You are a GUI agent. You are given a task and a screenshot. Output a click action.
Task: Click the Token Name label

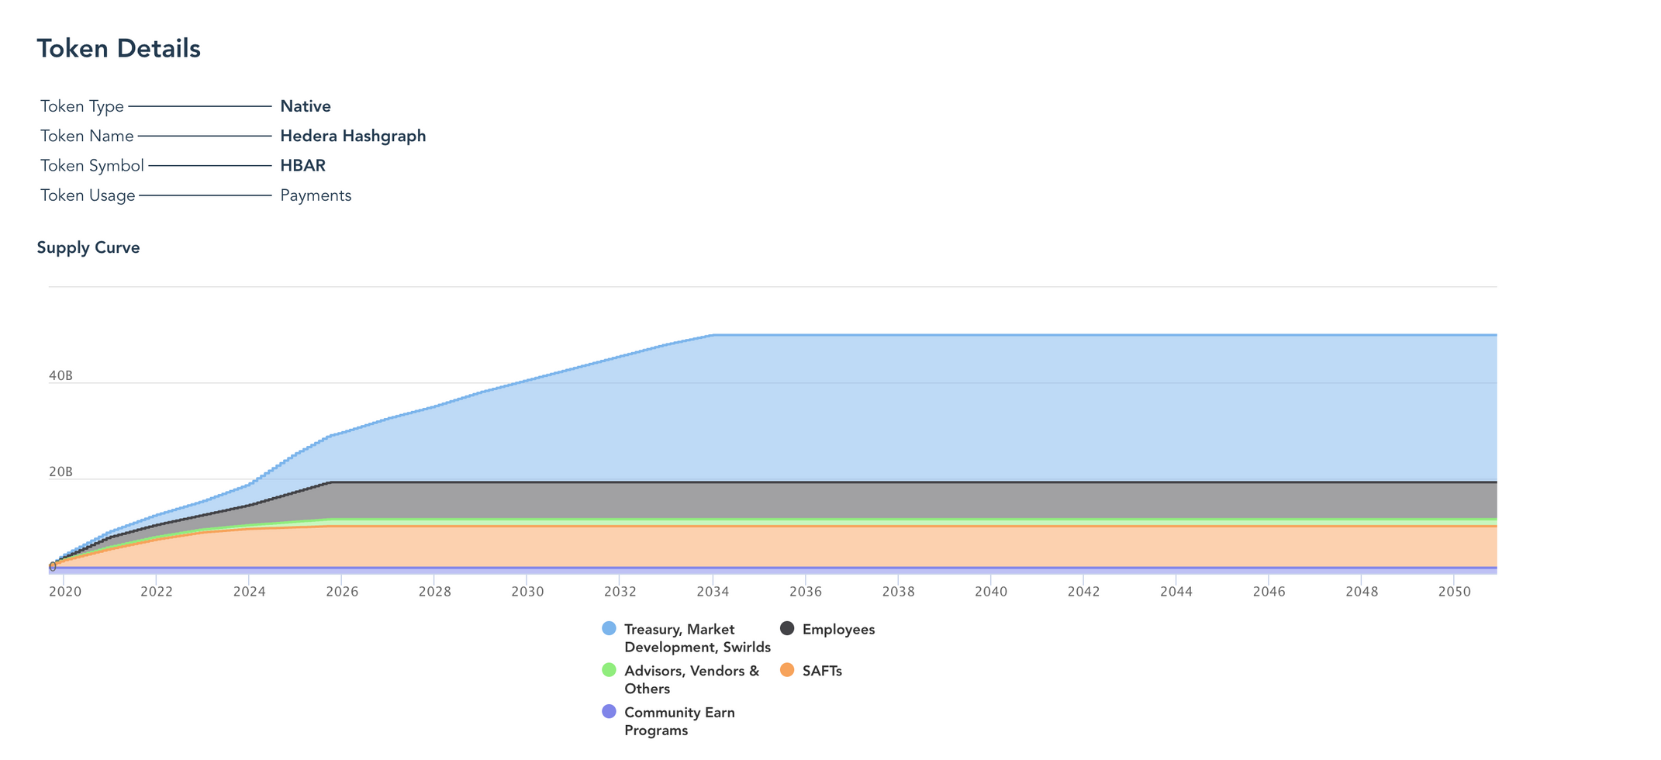(87, 136)
